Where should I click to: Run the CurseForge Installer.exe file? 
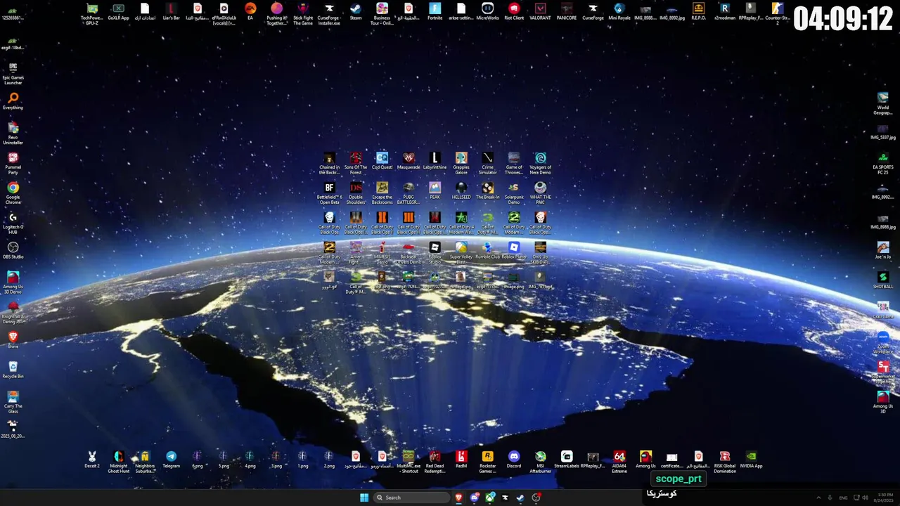[329, 13]
